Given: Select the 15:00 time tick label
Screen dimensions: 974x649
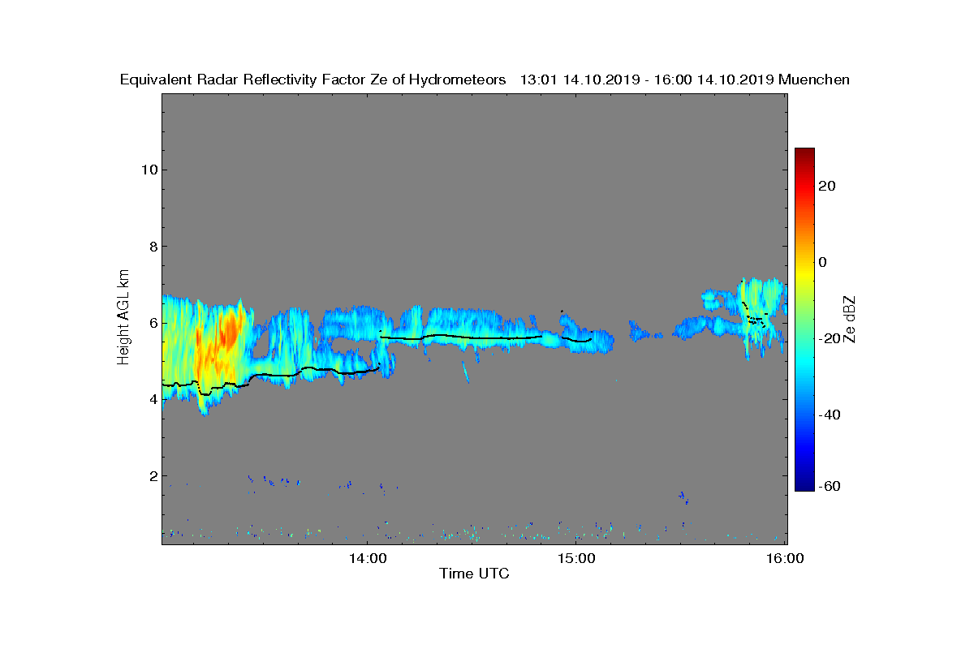Looking at the screenshot, I should (576, 558).
